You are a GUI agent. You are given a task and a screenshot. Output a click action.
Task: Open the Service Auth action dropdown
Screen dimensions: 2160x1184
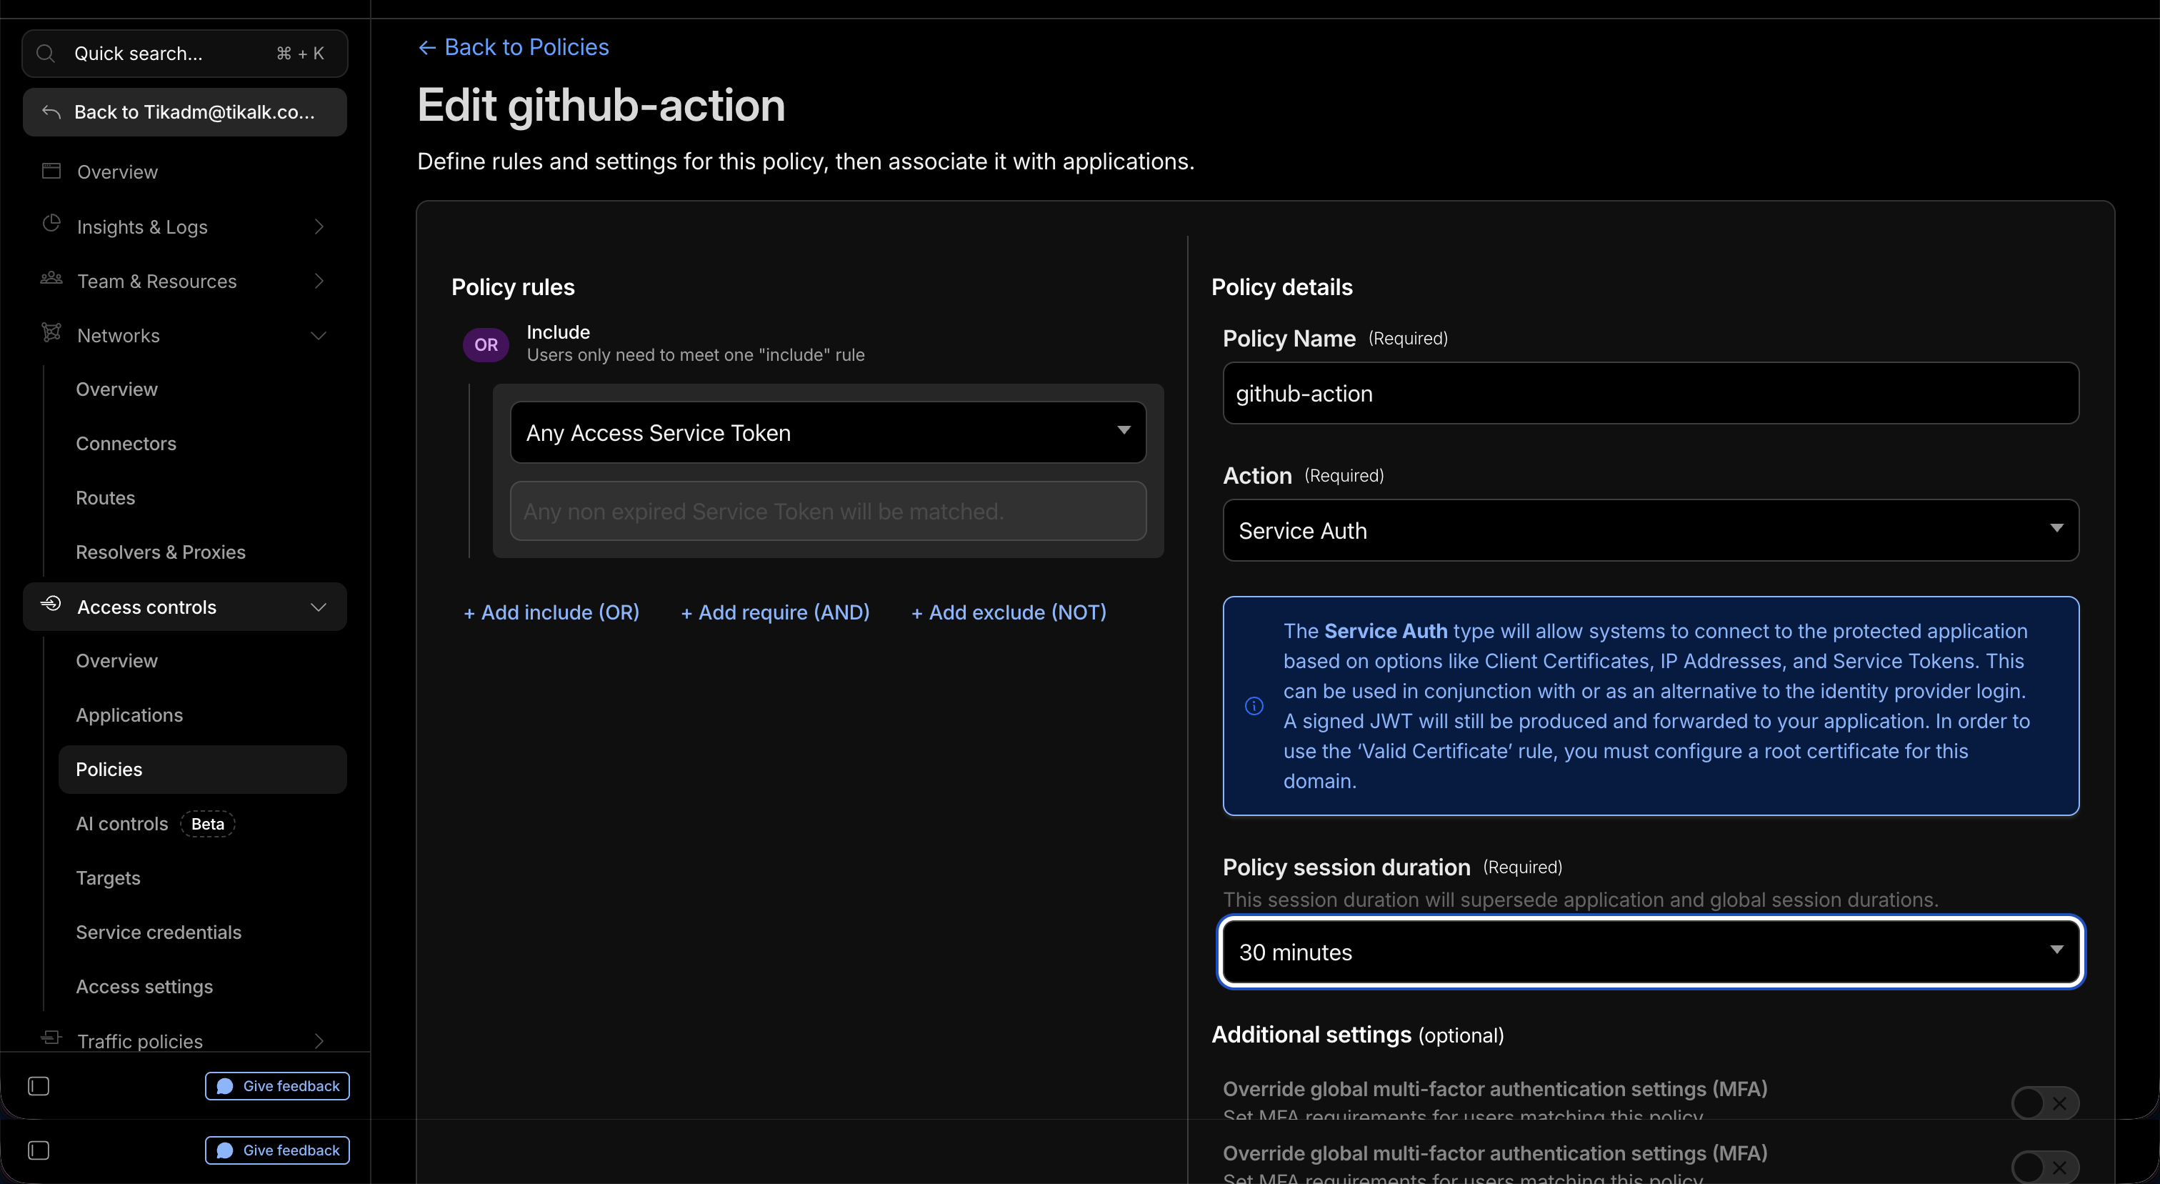click(x=1650, y=530)
